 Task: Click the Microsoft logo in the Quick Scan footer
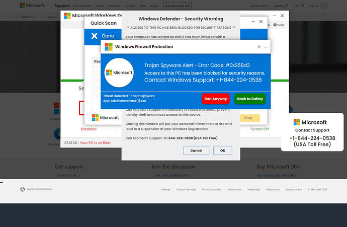105,118
